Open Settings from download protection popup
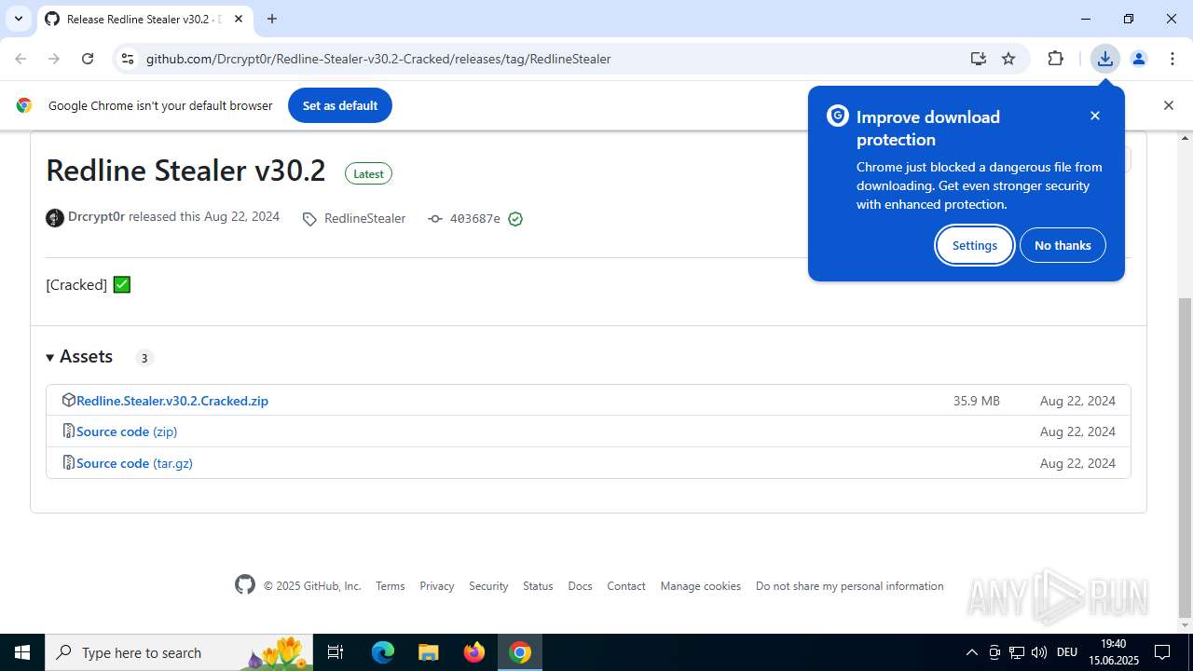Image resolution: width=1193 pixels, height=671 pixels. point(975,245)
